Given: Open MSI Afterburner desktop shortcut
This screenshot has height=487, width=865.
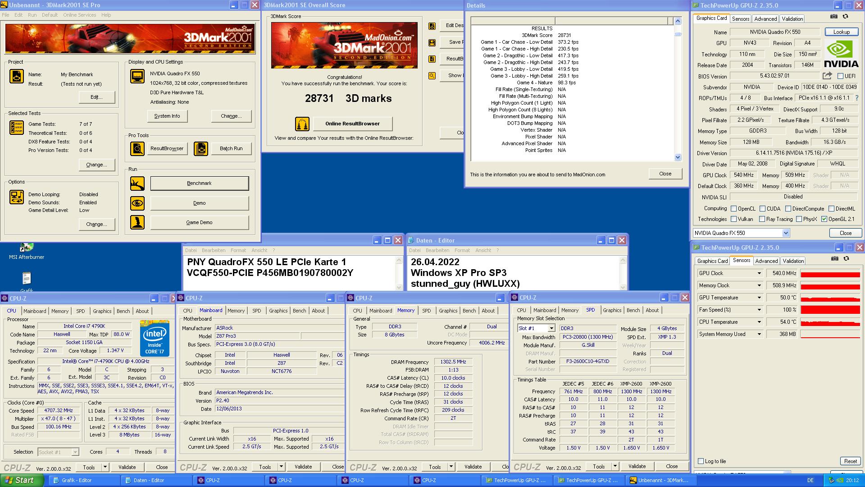Looking at the screenshot, I should coord(27,252).
